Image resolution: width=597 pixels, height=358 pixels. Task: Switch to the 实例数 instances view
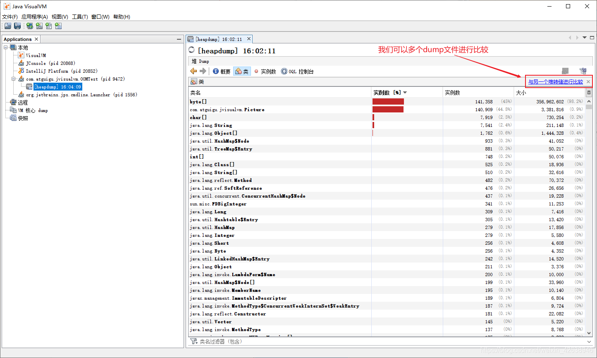(265, 71)
